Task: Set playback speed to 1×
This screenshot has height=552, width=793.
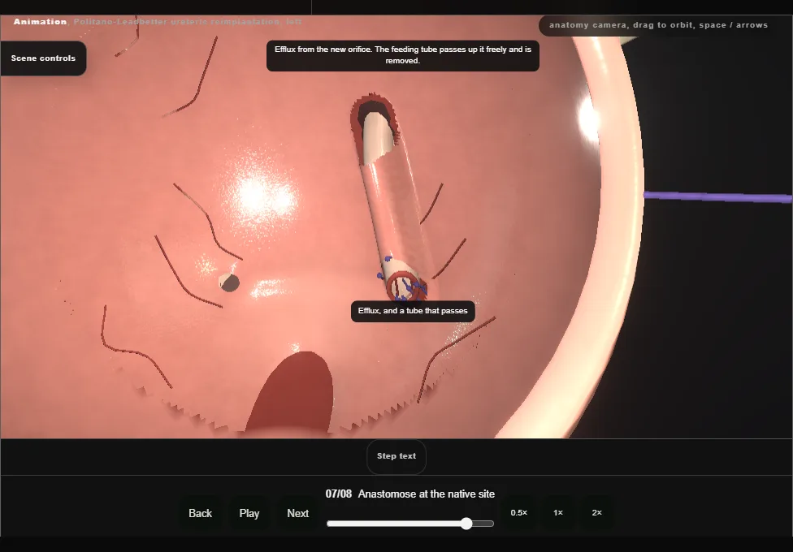Action: (x=558, y=512)
